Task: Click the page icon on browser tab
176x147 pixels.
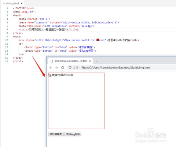Action: pos(52,61)
